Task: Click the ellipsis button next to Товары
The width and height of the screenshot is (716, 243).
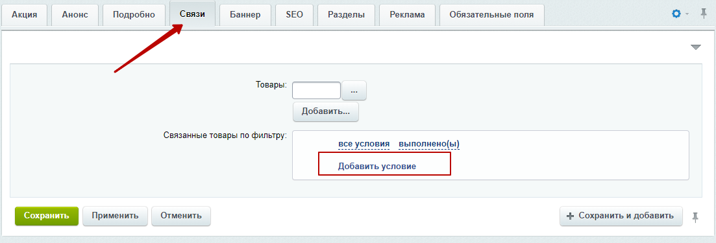Action: pyautogui.click(x=354, y=91)
